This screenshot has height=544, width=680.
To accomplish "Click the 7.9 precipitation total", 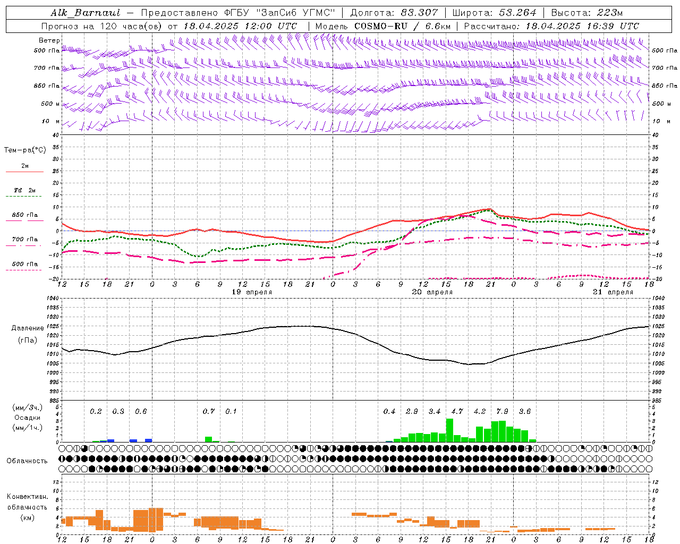I will 502,411.
